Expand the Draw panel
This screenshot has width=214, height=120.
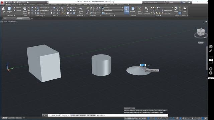(x=55, y=16)
